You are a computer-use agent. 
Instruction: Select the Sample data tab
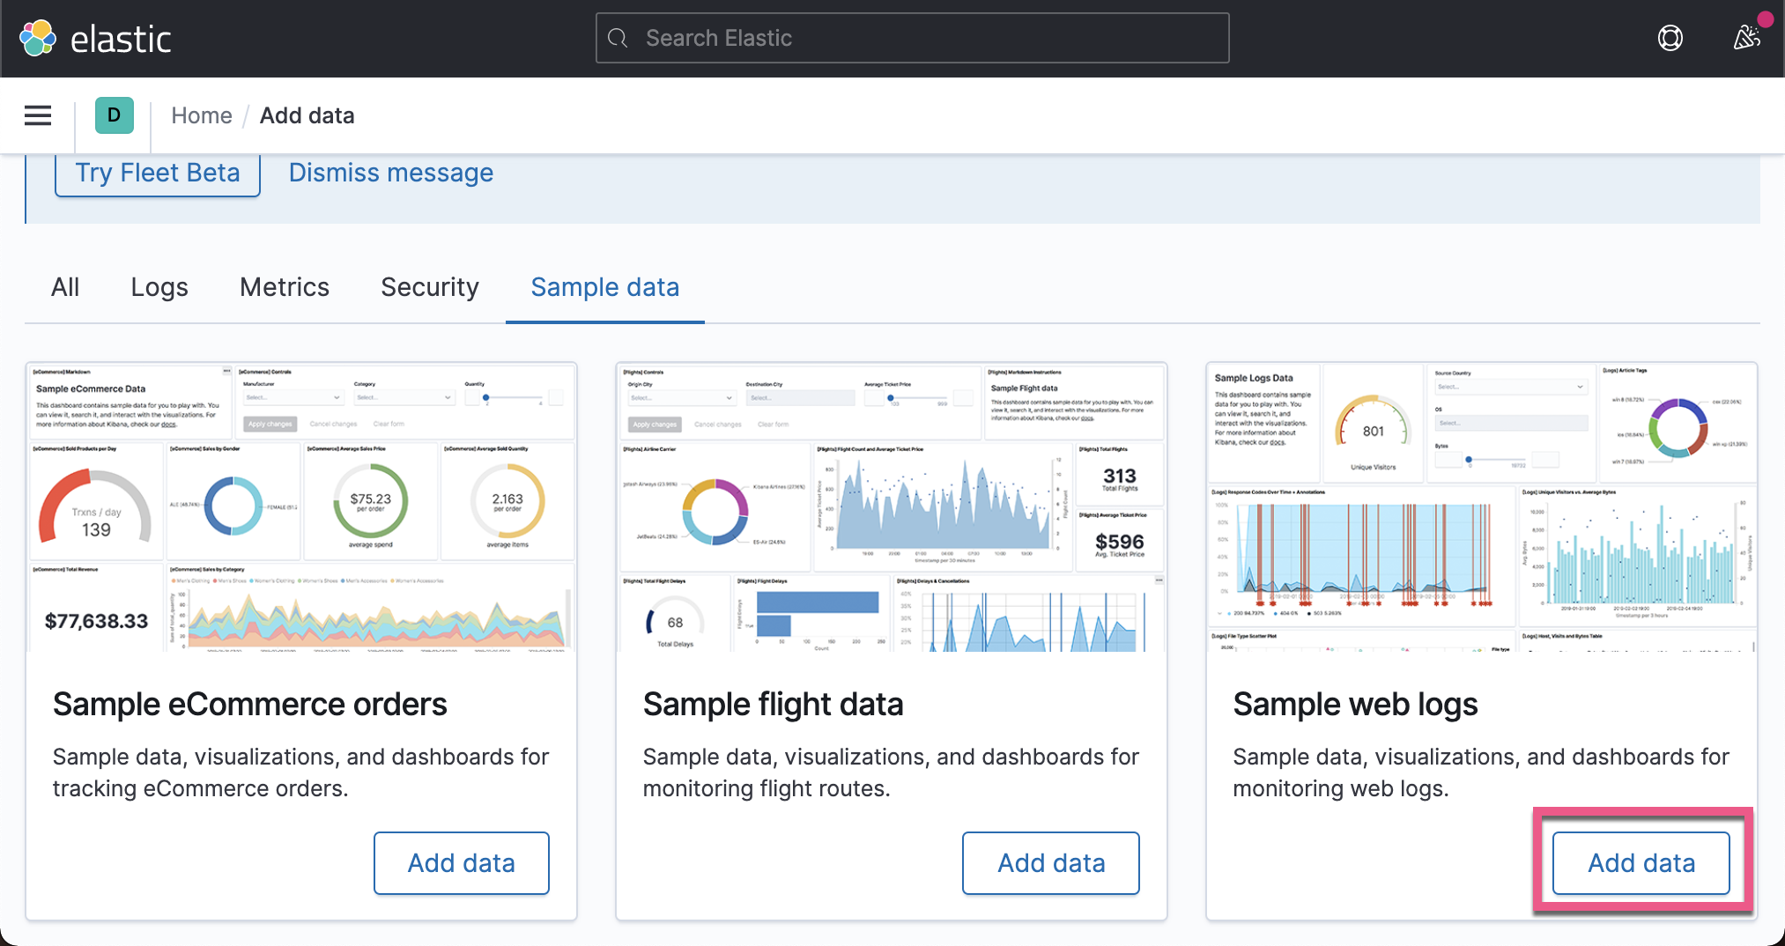click(x=605, y=287)
